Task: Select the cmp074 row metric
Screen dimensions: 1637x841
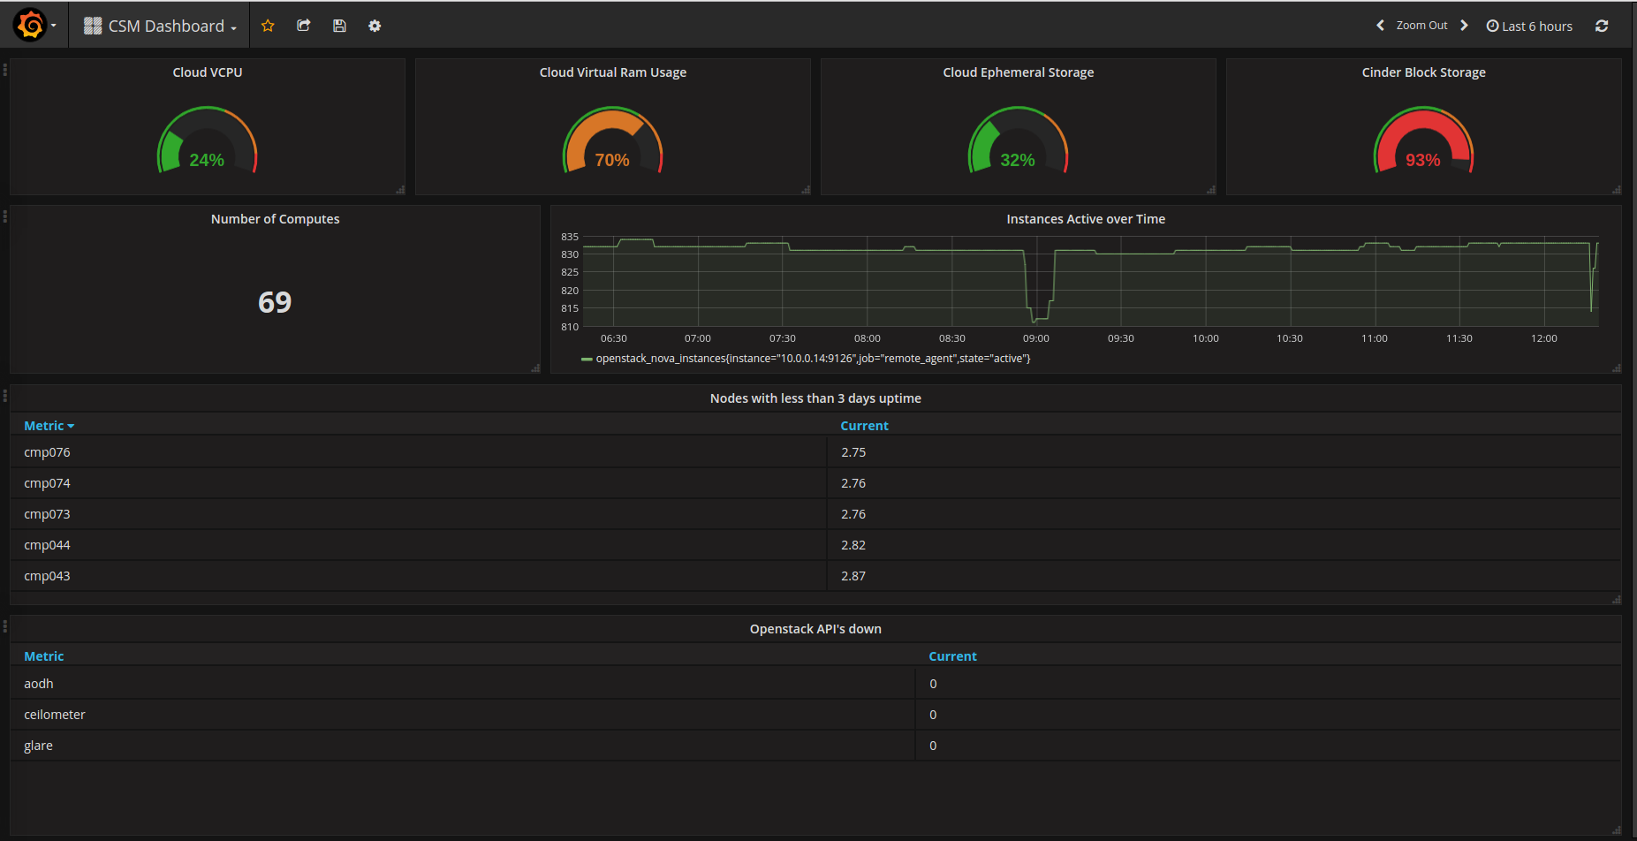Action: [47, 483]
